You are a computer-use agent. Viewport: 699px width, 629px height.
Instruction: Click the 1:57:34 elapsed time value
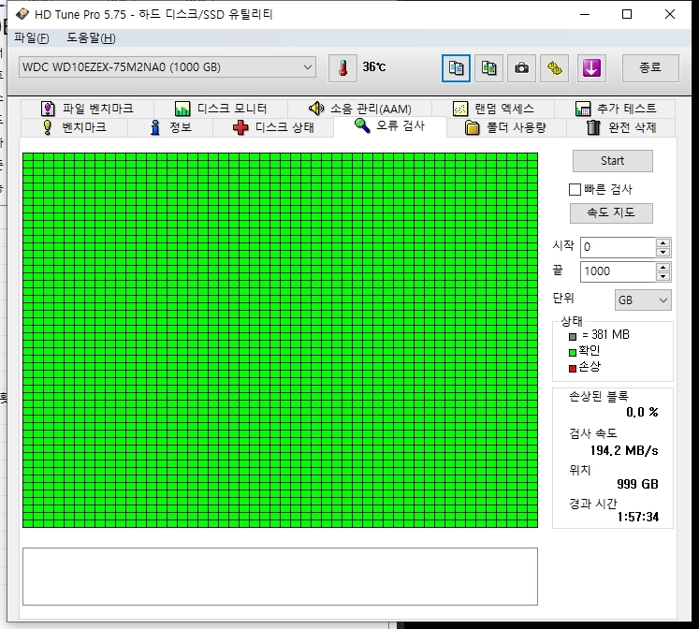pos(638,517)
